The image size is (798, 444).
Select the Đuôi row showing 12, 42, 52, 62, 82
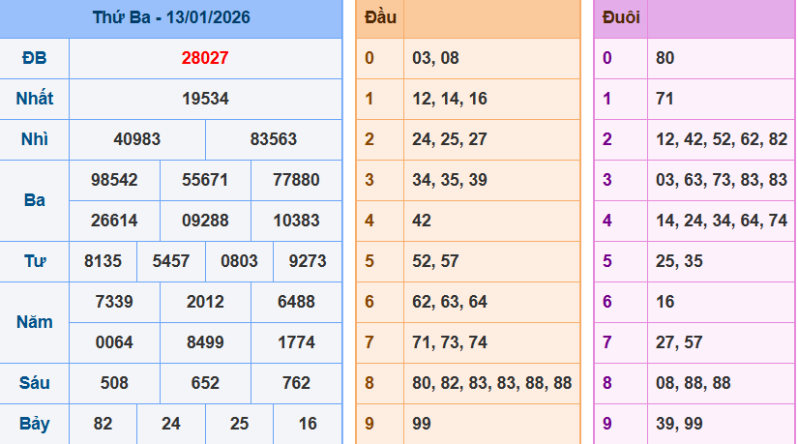point(721,139)
